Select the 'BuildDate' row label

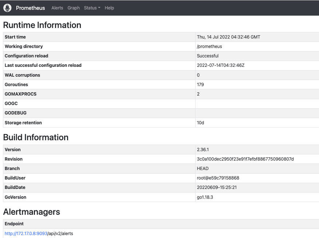click(15, 187)
